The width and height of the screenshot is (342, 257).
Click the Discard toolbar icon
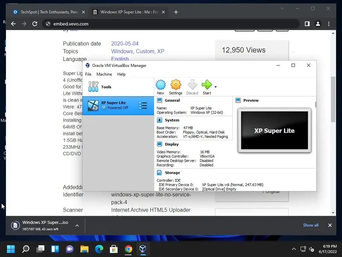(x=192, y=87)
